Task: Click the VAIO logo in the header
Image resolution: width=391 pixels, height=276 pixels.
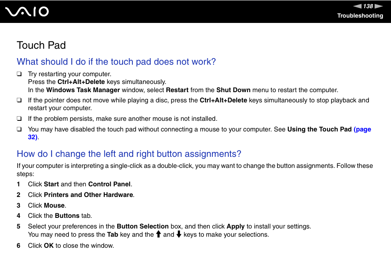Action: [x=27, y=12]
